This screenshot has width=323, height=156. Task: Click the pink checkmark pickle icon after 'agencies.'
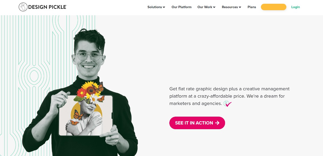(x=227, y=103)
